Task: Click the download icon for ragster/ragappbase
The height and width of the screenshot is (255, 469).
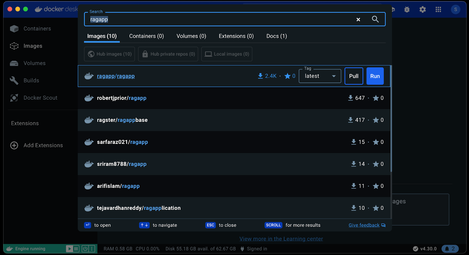Action: point(350,120)
